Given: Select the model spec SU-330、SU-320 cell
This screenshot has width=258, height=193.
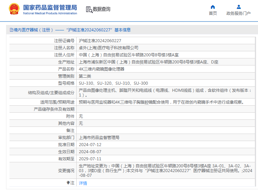Looking at the screenshot, I should 113,83.
